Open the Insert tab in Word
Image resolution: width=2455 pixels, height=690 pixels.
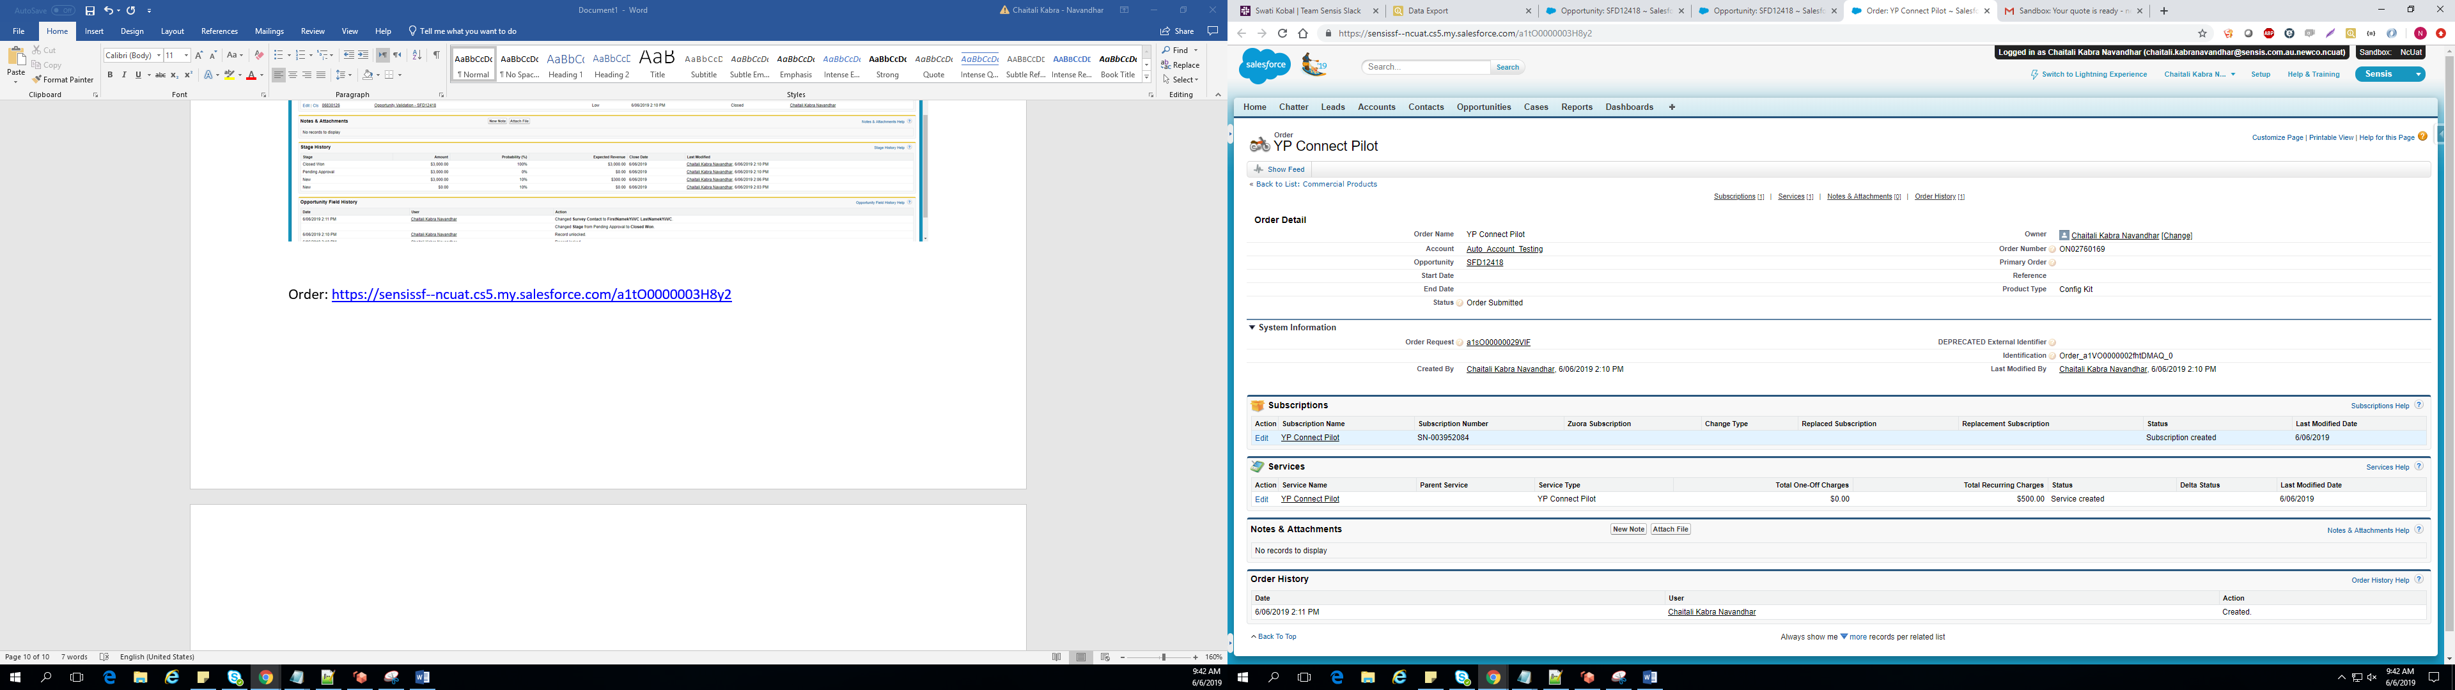[95, 31]
